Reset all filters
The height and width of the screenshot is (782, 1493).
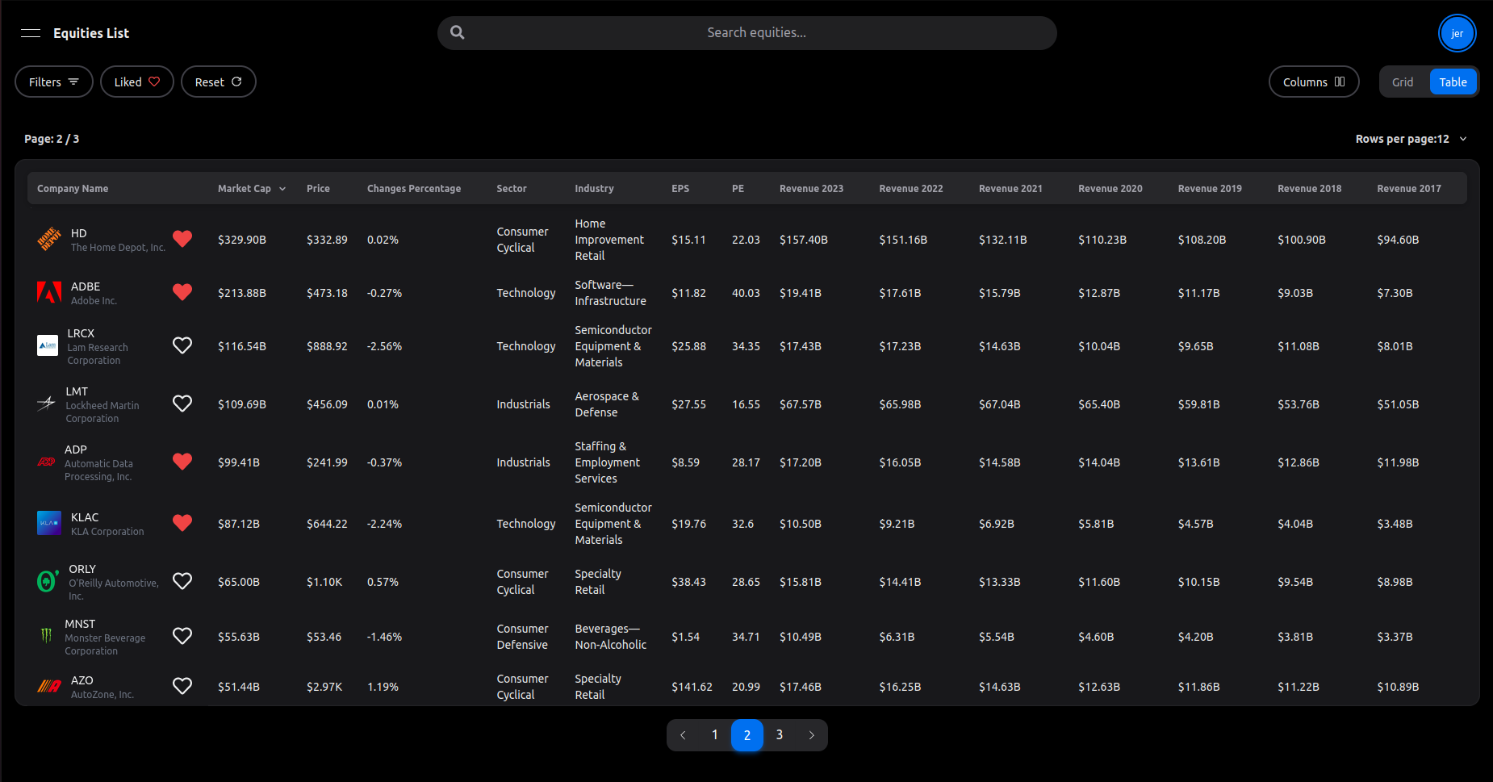point(219,82)
